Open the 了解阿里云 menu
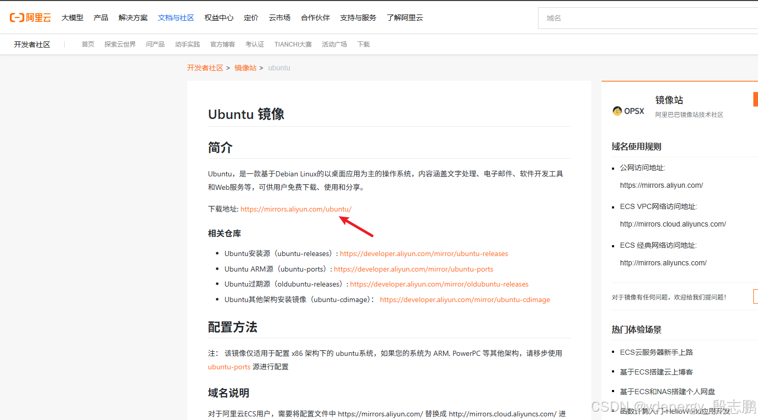Image resolution: width=758 pixels, height=420 pixels. tap(405, 18)
